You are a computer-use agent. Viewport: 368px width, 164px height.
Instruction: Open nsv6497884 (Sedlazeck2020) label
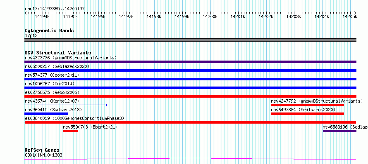pyautogui.click(x=303, y=110)
